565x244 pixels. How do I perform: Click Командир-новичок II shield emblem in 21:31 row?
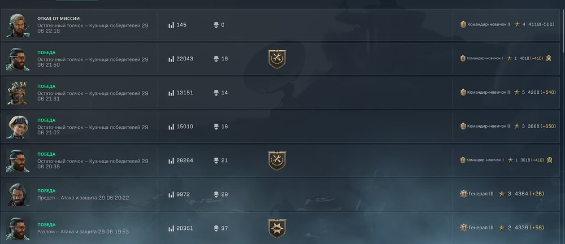click(x=463, y=92)
